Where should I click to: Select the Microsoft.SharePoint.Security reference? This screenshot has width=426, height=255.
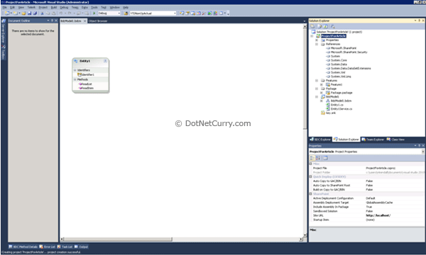click(349, 52)
